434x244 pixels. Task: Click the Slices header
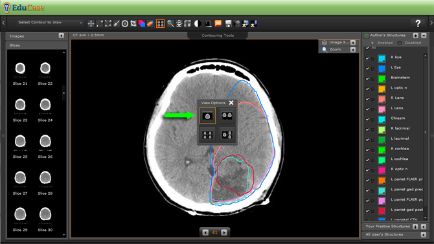pyautogui.click(x=36, y=45)
